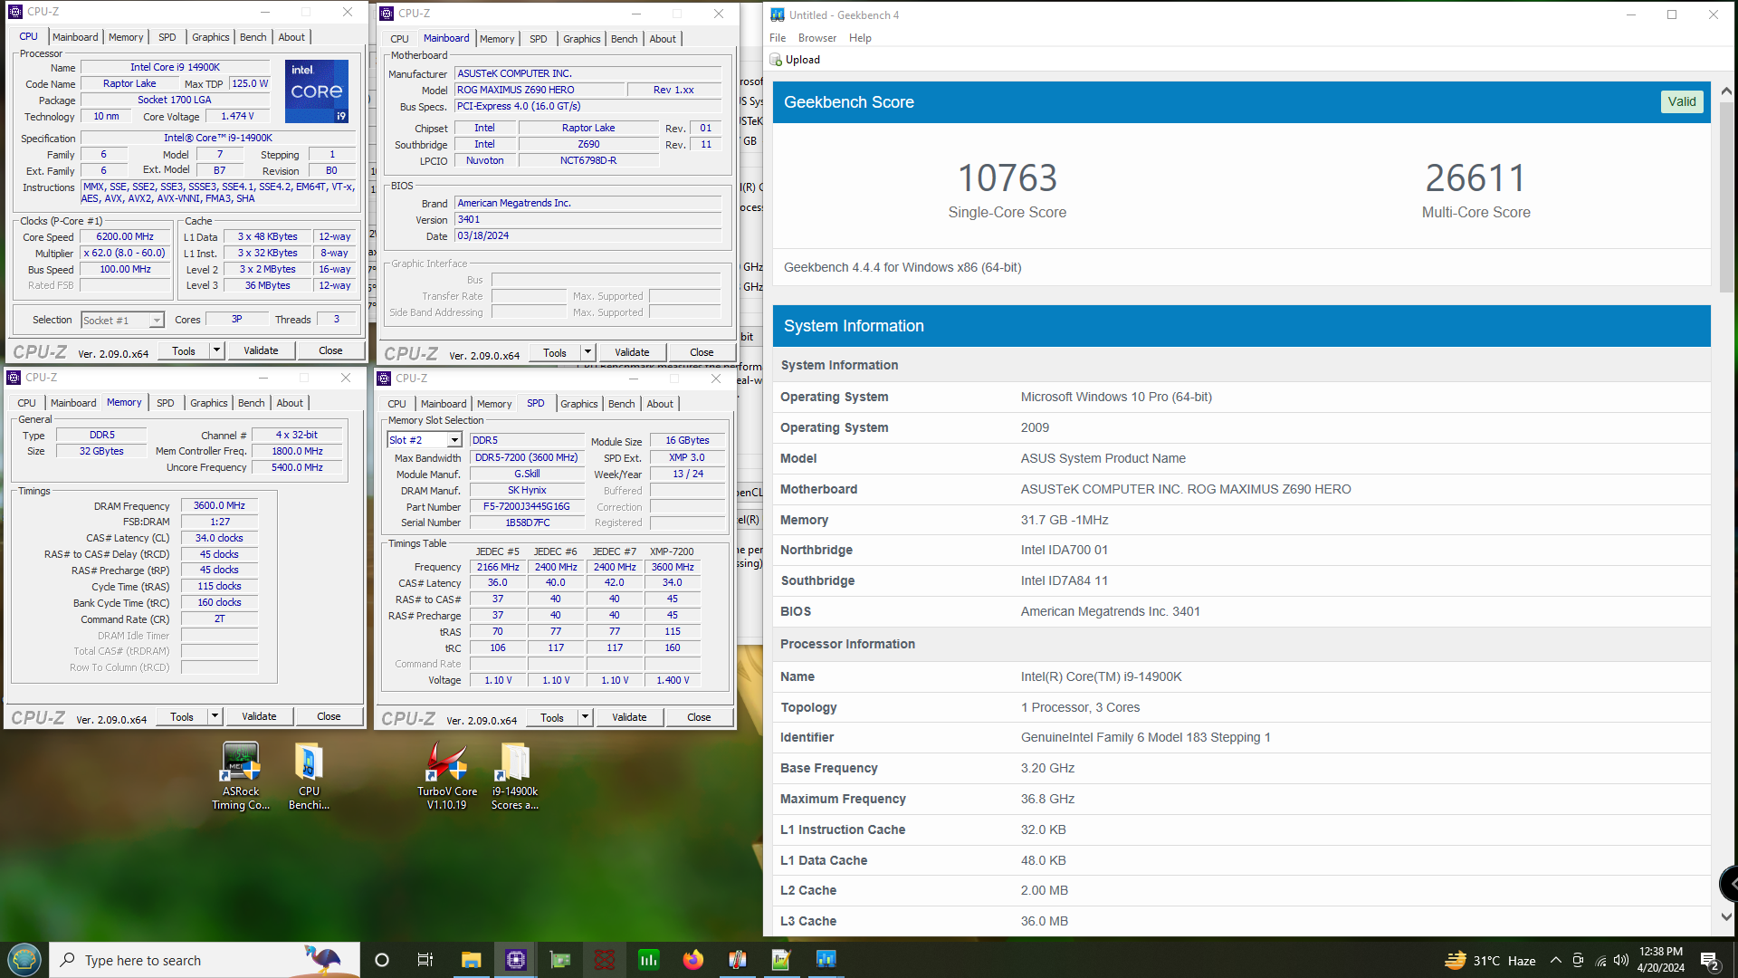Click the Geekbench scroll down arrow

pos(1726,916)
